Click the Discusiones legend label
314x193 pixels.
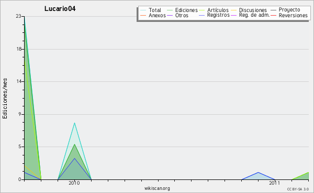253,10
